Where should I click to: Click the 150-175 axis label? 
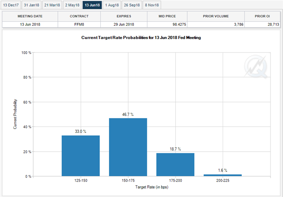coord(128,181)
